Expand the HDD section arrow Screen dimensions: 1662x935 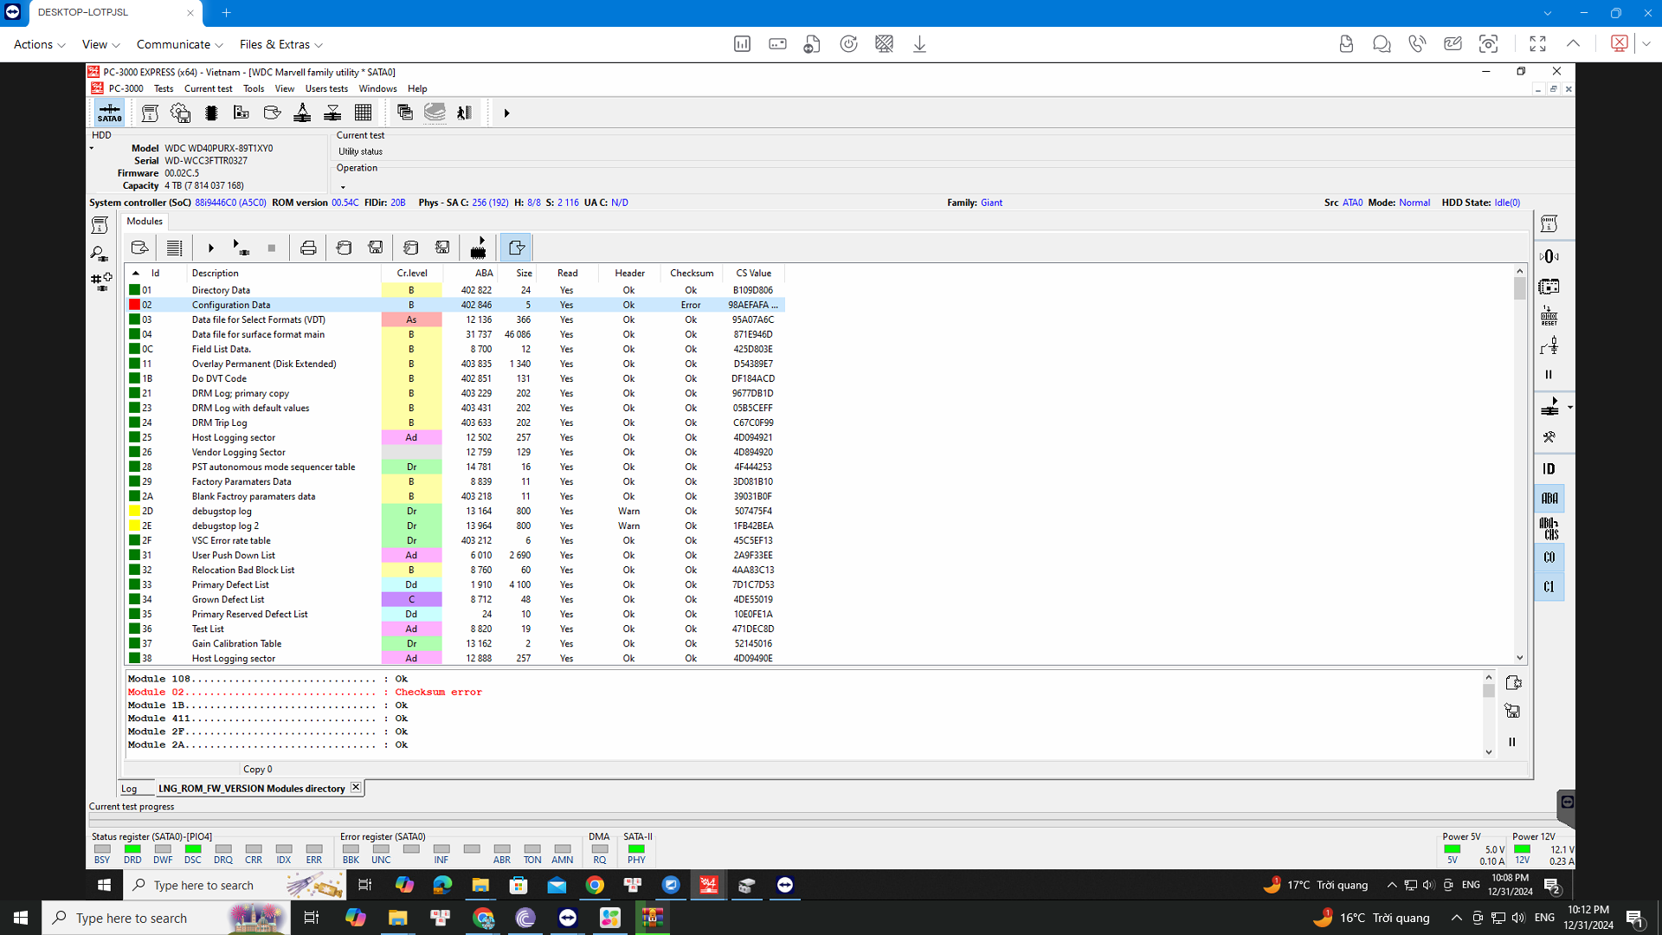[x=91, y=148]
